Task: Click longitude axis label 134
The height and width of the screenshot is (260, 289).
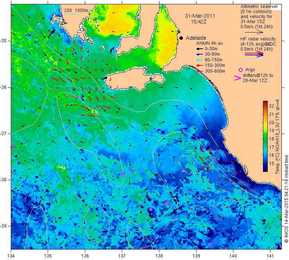Action: click(x=11, y=256)
